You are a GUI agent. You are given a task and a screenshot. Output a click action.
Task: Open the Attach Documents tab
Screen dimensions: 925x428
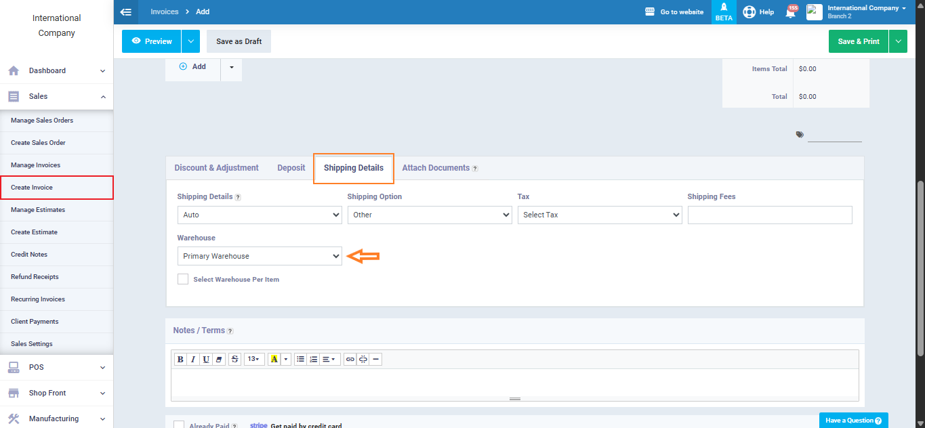click(436, 168)
